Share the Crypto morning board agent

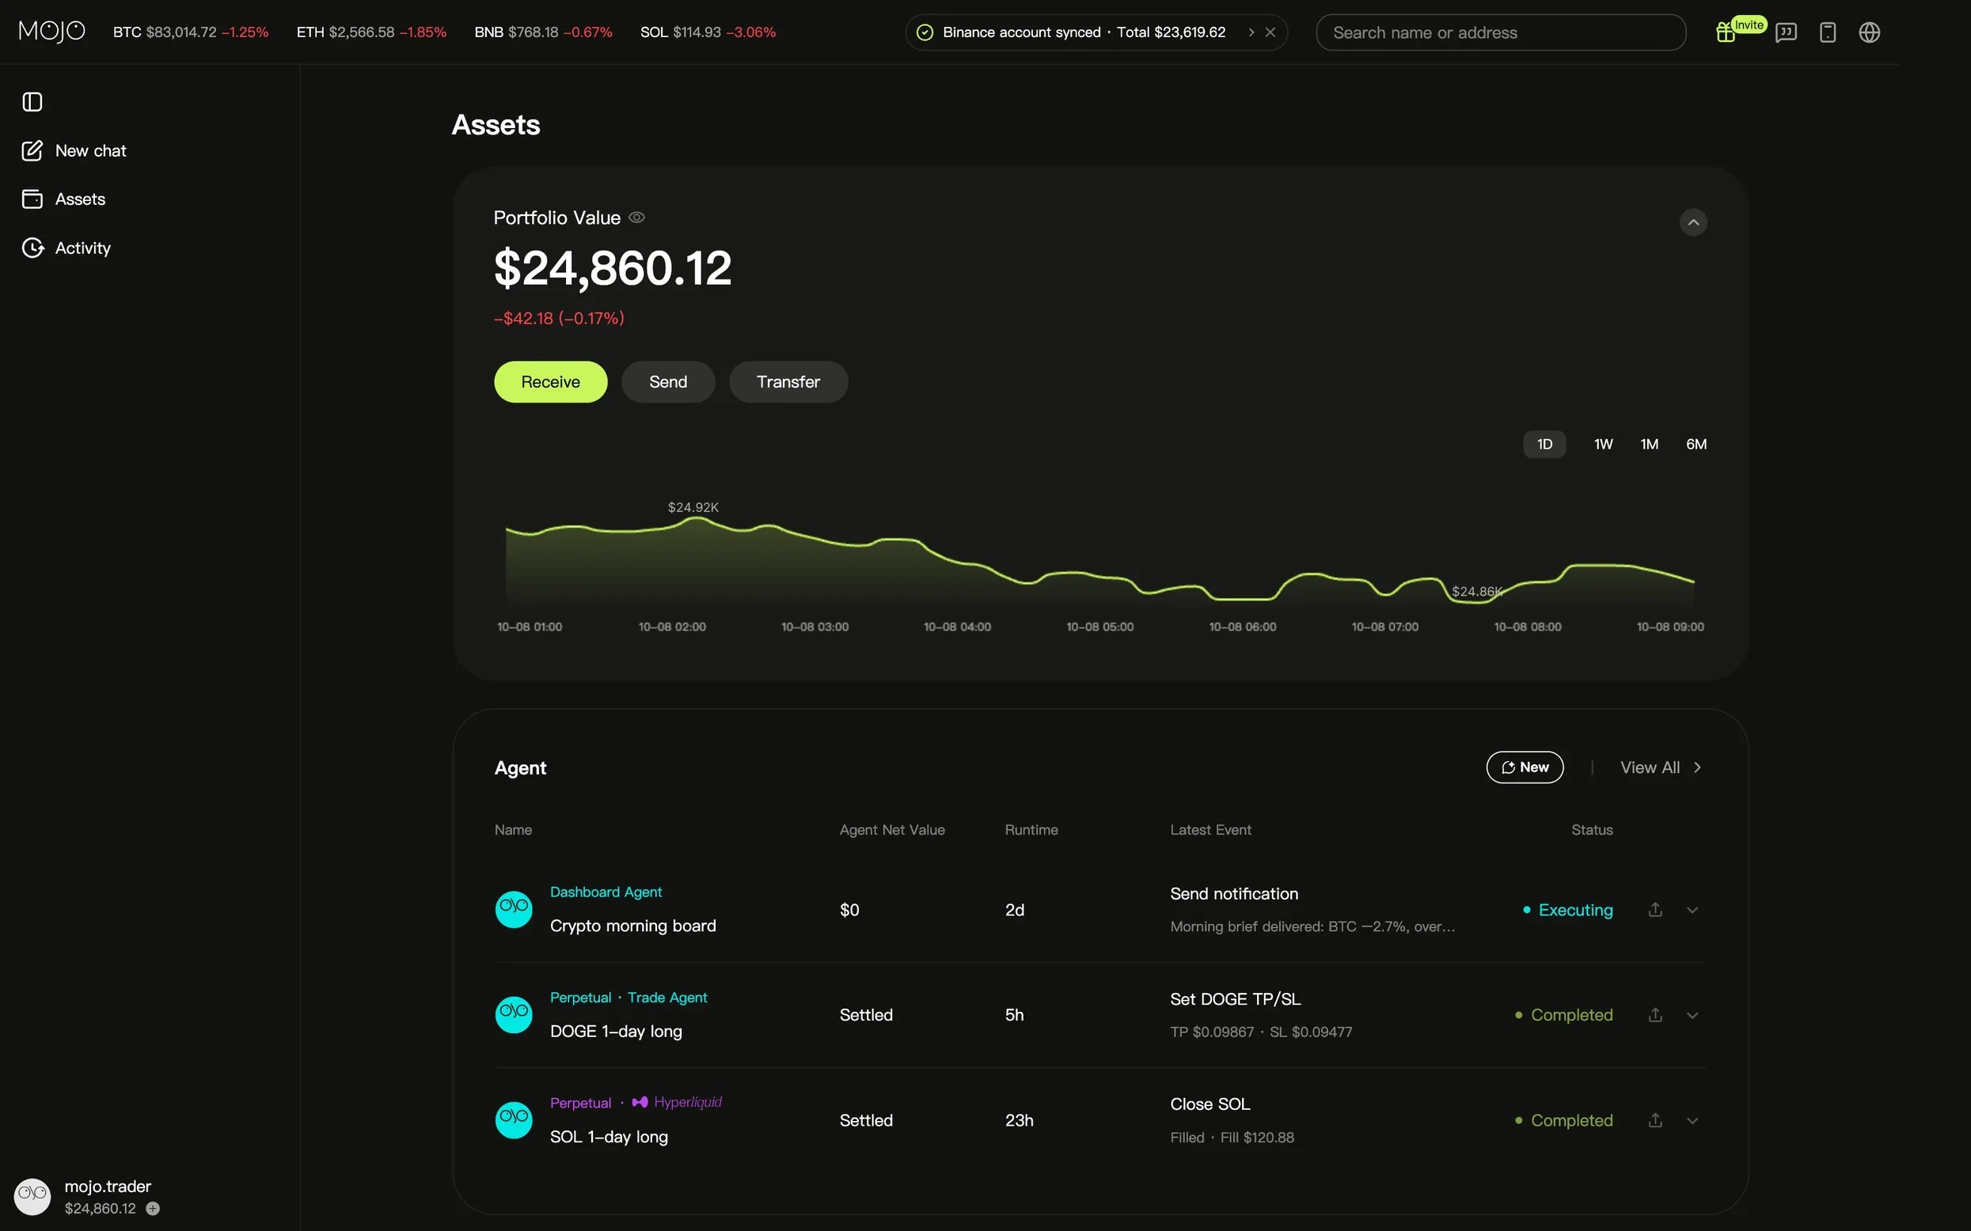(x=1655, y=910)
